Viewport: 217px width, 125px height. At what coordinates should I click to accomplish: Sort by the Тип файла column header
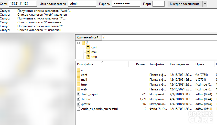click(x=158, y=64)
